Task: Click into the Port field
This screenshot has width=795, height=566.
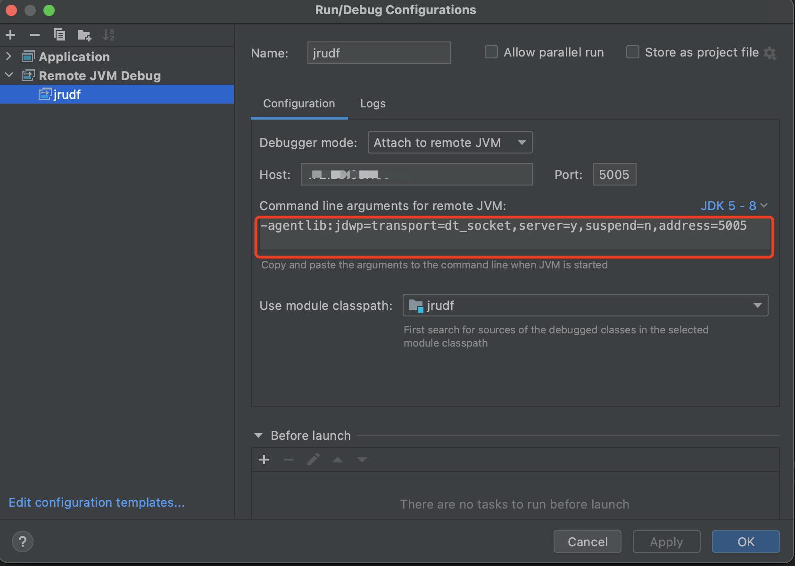Action: 614,175
